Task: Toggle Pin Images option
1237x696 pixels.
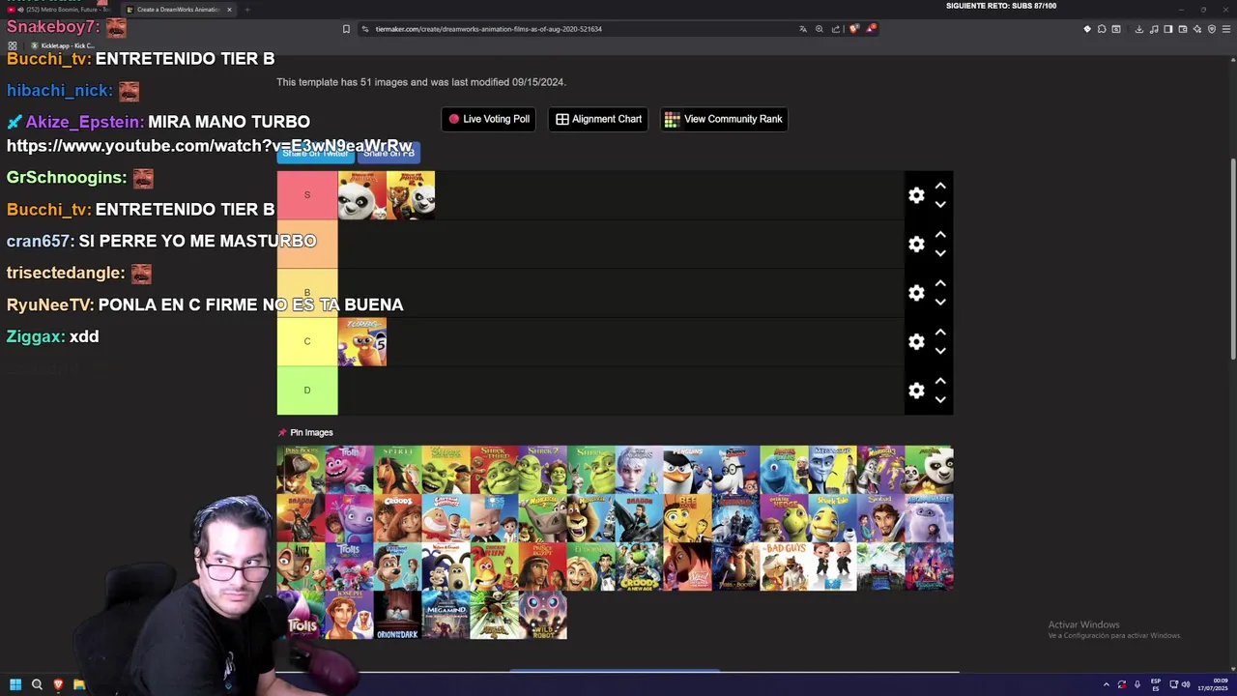Action: (x=305, y=432)
